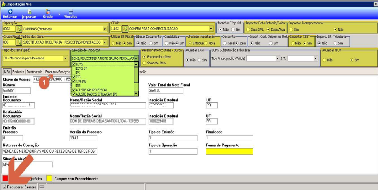Open the Produtos/Serviços tab

[x=58, y=72]
